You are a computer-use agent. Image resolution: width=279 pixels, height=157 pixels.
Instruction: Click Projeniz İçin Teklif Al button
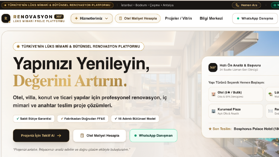point(41,136)
